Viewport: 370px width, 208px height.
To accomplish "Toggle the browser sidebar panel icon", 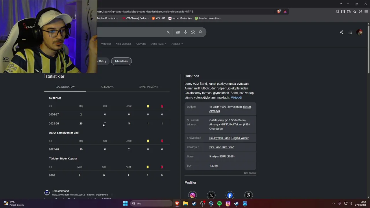I will [343, 12].
